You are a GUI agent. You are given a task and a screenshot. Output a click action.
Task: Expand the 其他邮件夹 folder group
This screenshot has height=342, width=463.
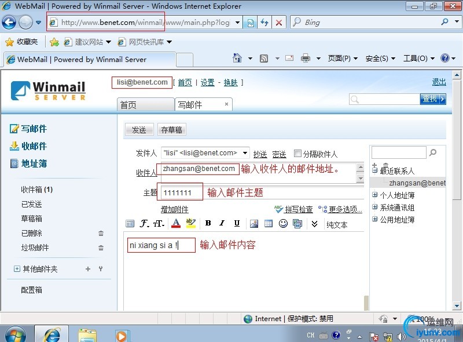(x=17, y=268)
